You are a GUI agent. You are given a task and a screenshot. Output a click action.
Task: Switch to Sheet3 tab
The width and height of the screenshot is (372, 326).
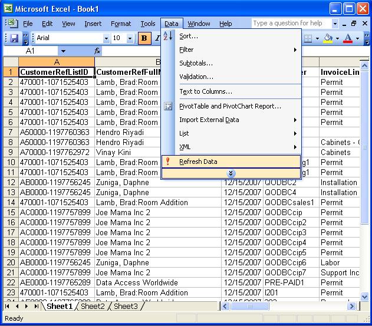(126, 307)
